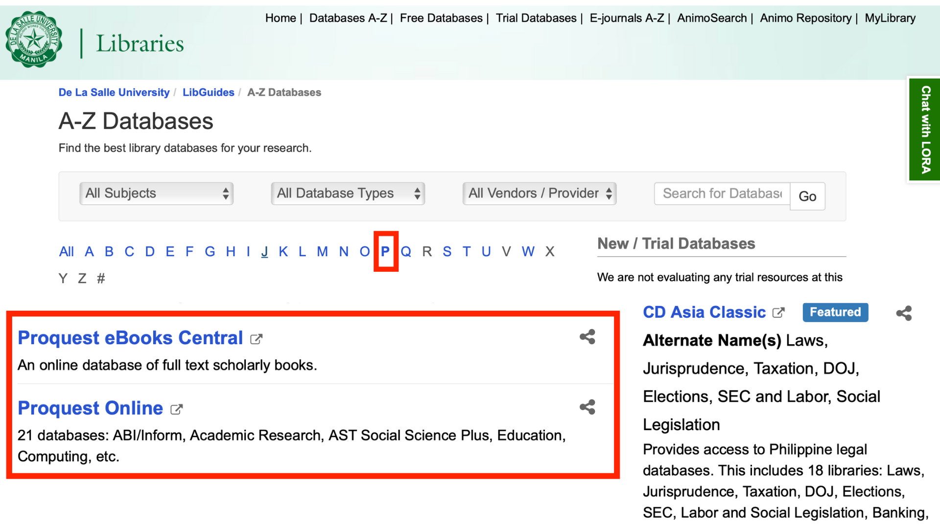The image size is (940, 528).
Task: Go to E-journals A-Z menu item
Action: pyautogui.click(x=626, y=18)
